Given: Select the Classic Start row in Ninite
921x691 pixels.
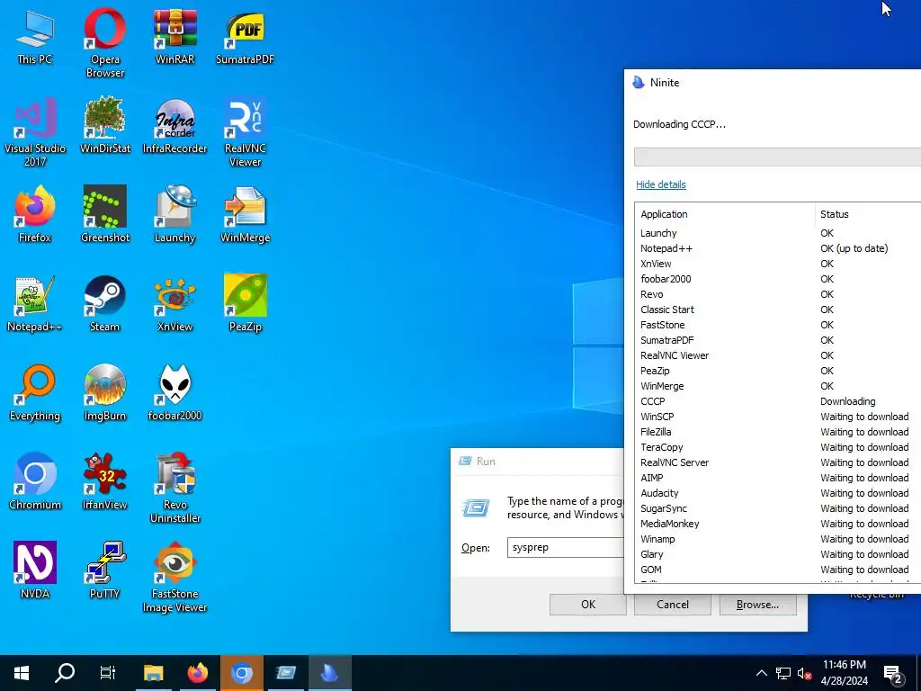Looking at the screenshot, I should tap(778, 310).
